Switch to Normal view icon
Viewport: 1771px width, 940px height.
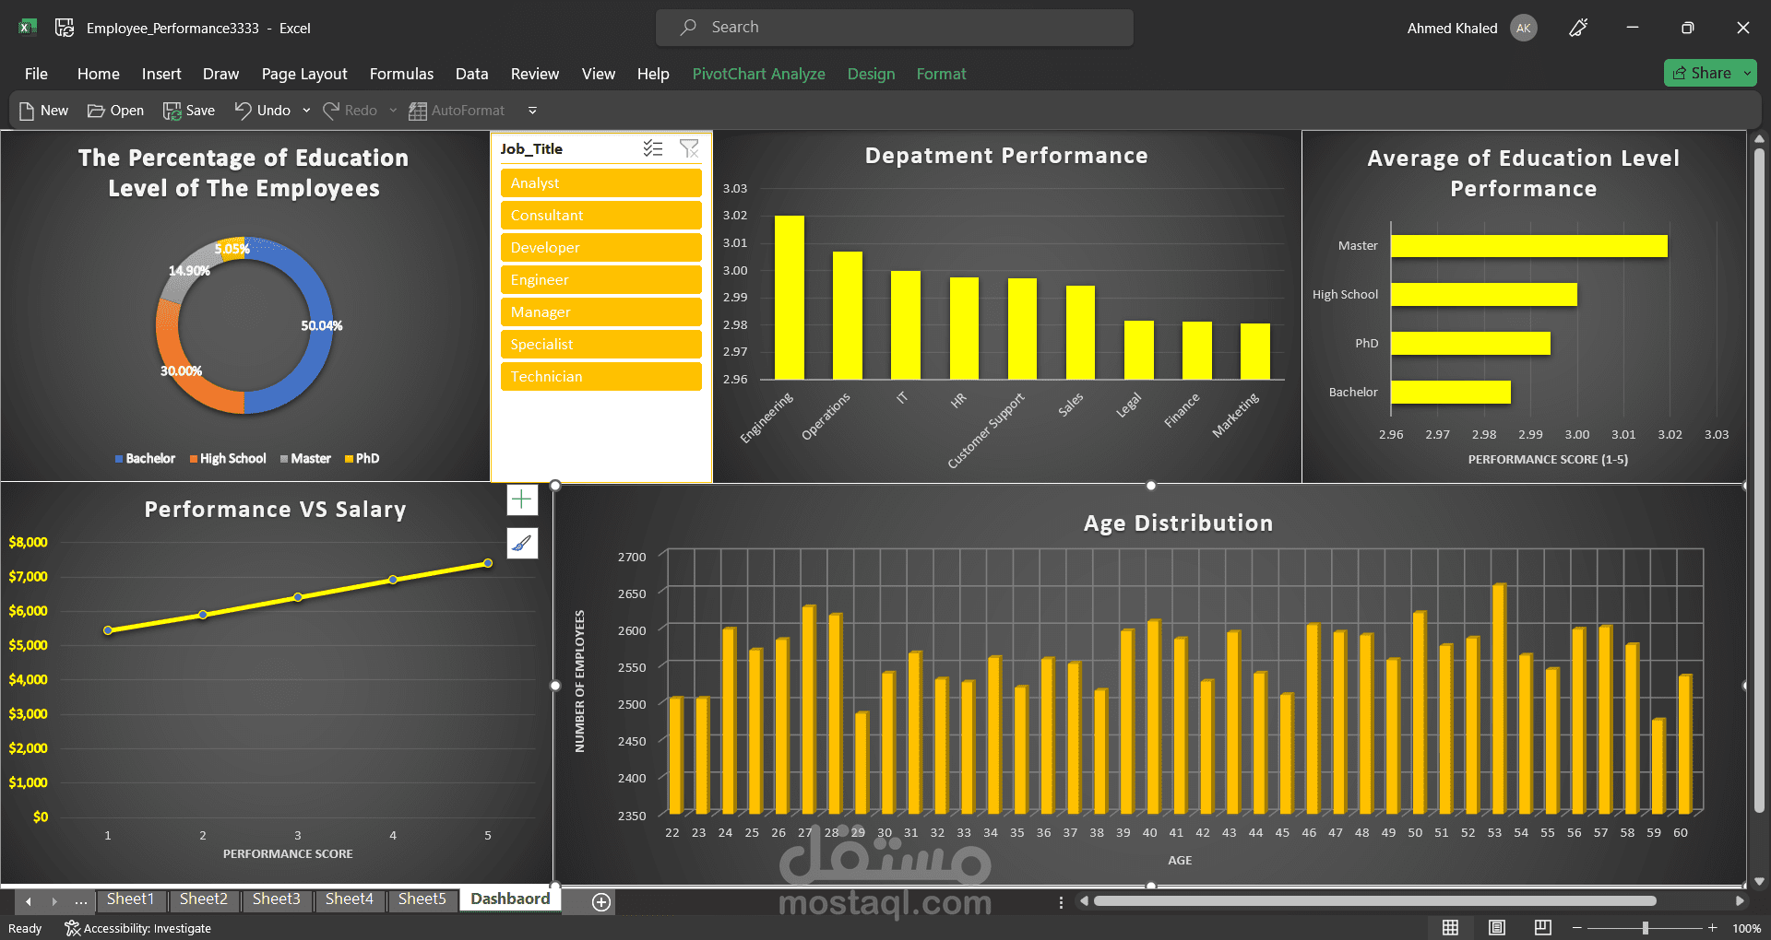click(1451, 928)
